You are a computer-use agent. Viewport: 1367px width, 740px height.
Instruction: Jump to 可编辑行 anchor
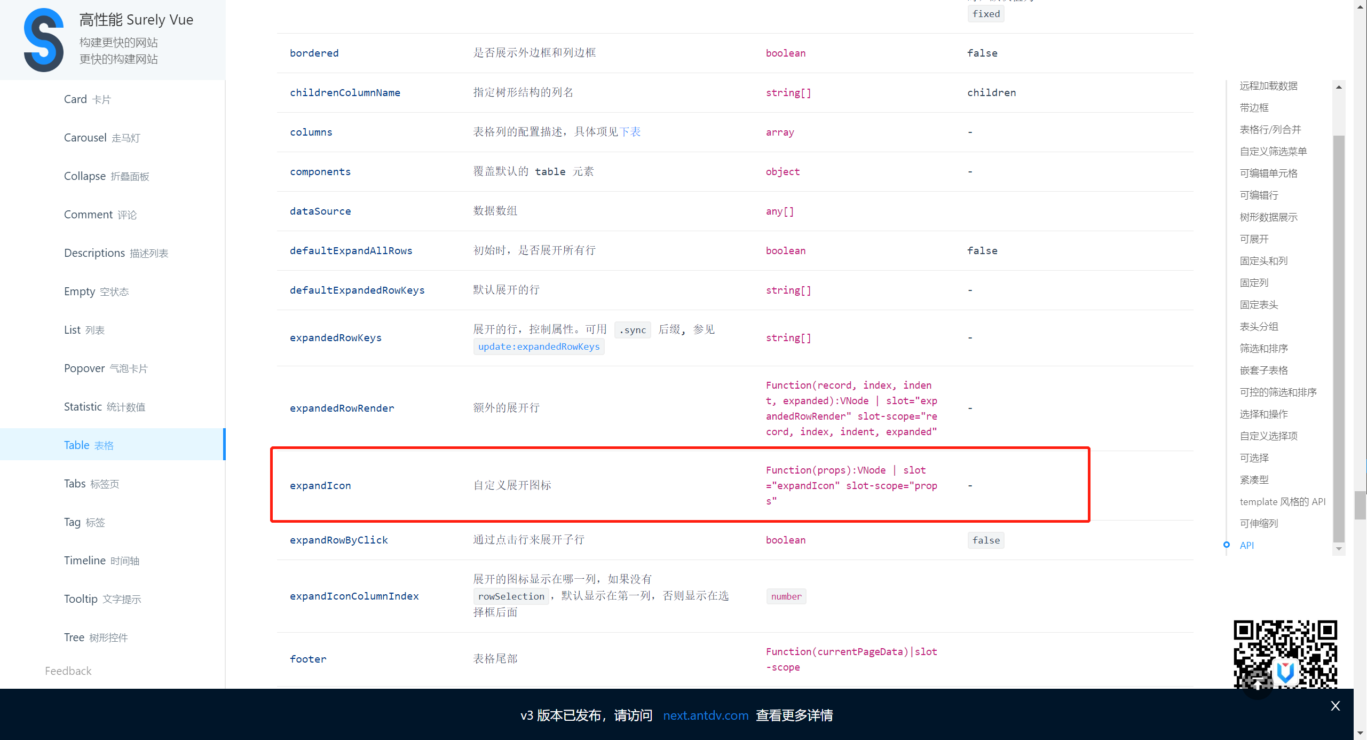coord(1259,195)
